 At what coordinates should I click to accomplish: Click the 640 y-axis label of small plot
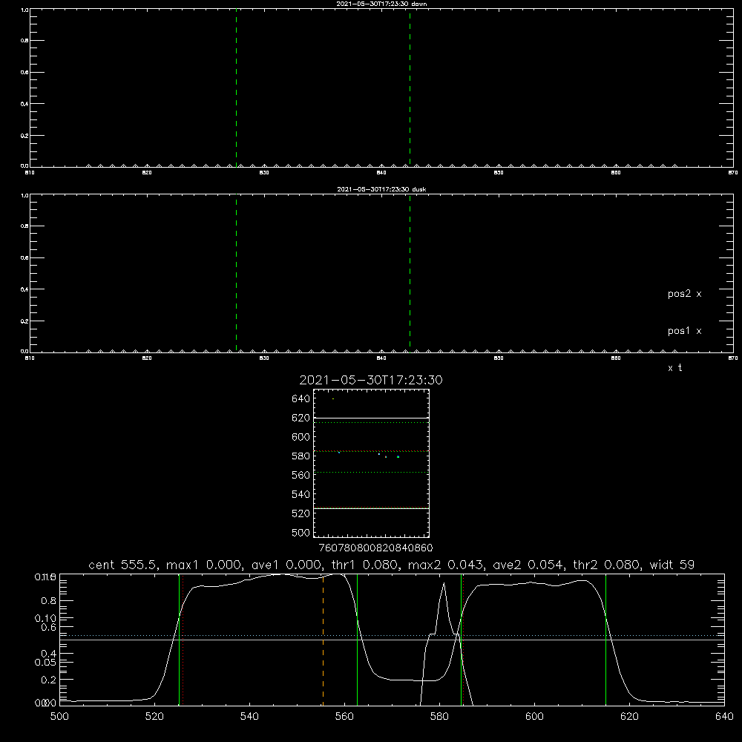(301, 398)
